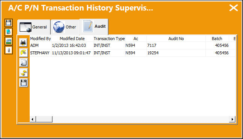Sort by Audit No column header
Screen dimensions: 243x139
point(176,39)
